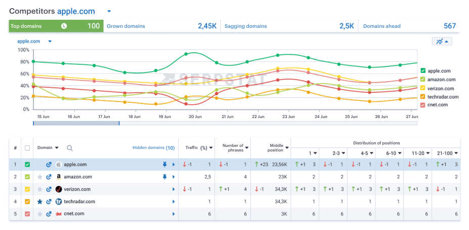Click the Amazon favicon

point(58,177)
